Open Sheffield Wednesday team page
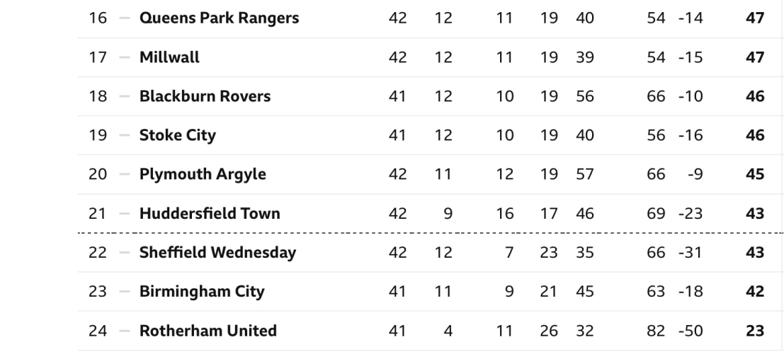The image size is (784, 354). [217, 252]
